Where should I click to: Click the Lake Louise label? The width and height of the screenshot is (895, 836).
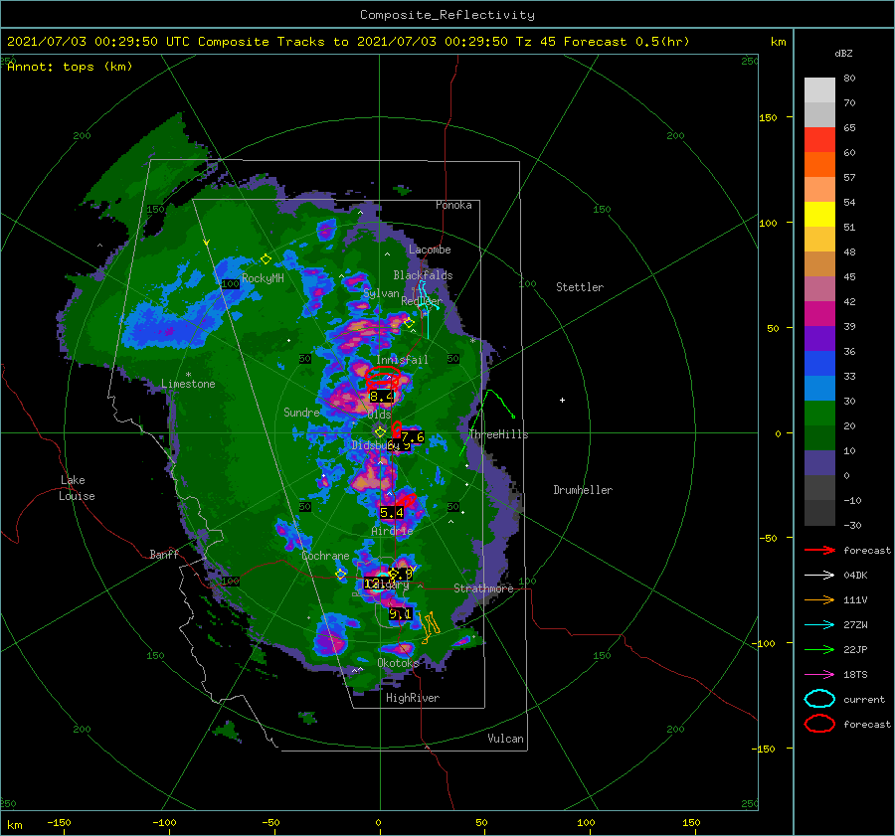coord(77,488)
